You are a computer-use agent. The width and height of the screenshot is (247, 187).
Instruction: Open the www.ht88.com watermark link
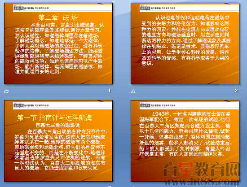click(201, 182)
